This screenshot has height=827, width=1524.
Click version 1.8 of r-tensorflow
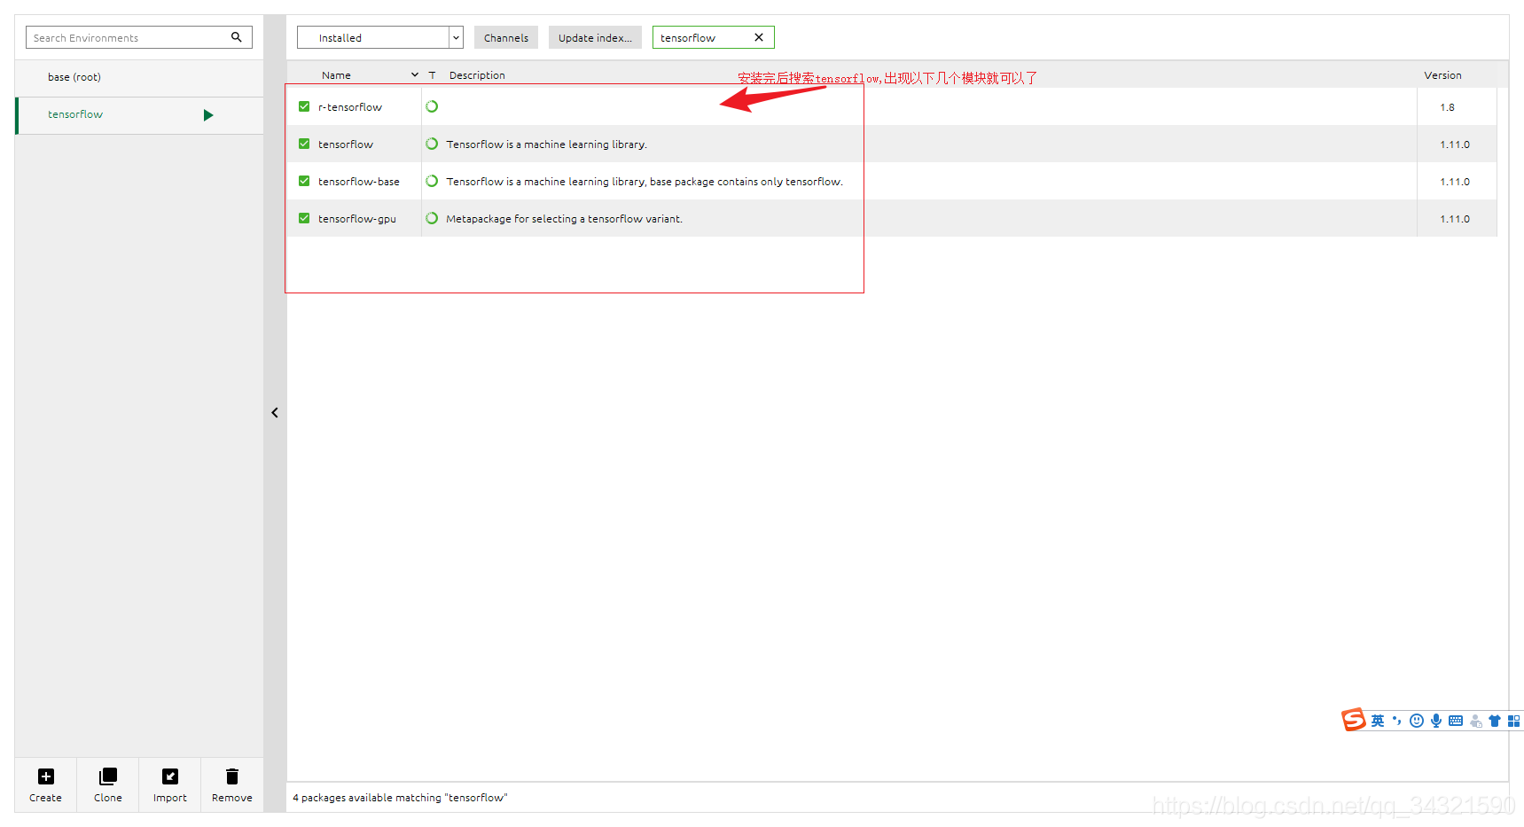(x=1447, y=107)
